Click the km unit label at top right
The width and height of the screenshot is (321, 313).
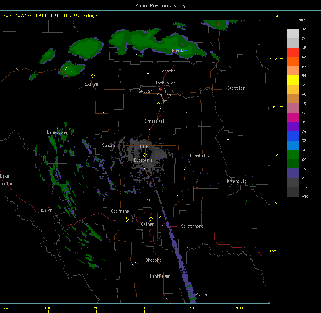pos(277,16)
